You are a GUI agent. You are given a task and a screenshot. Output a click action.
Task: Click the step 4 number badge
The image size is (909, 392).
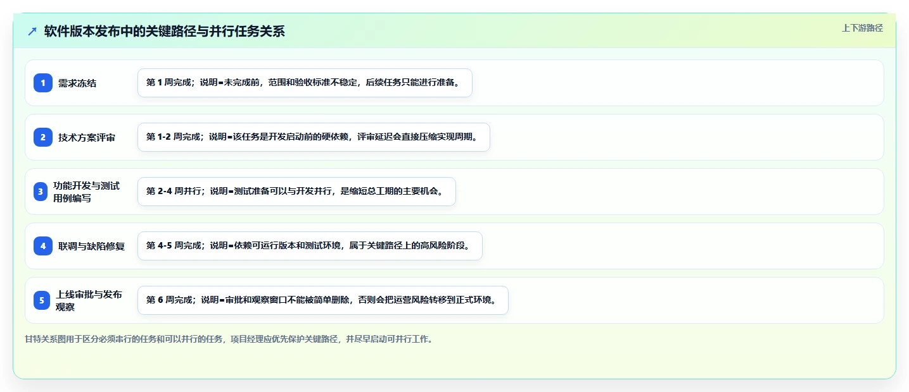[43, 246]
